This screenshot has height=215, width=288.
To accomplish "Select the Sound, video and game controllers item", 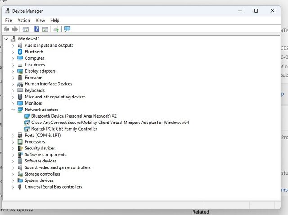I will click(57, 167).
